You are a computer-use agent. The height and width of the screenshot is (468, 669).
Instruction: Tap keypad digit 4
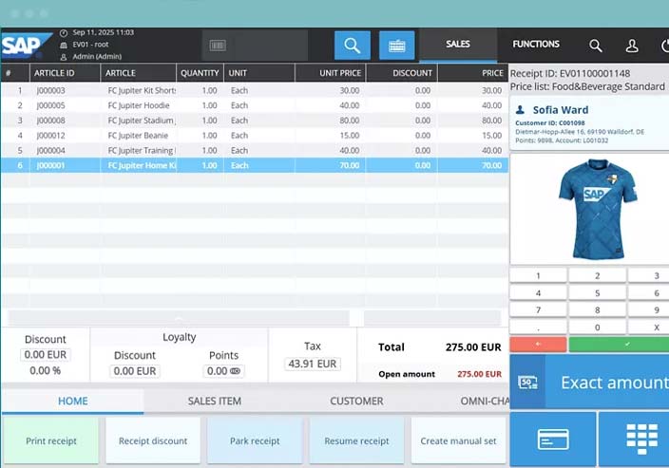click(539, 293)
